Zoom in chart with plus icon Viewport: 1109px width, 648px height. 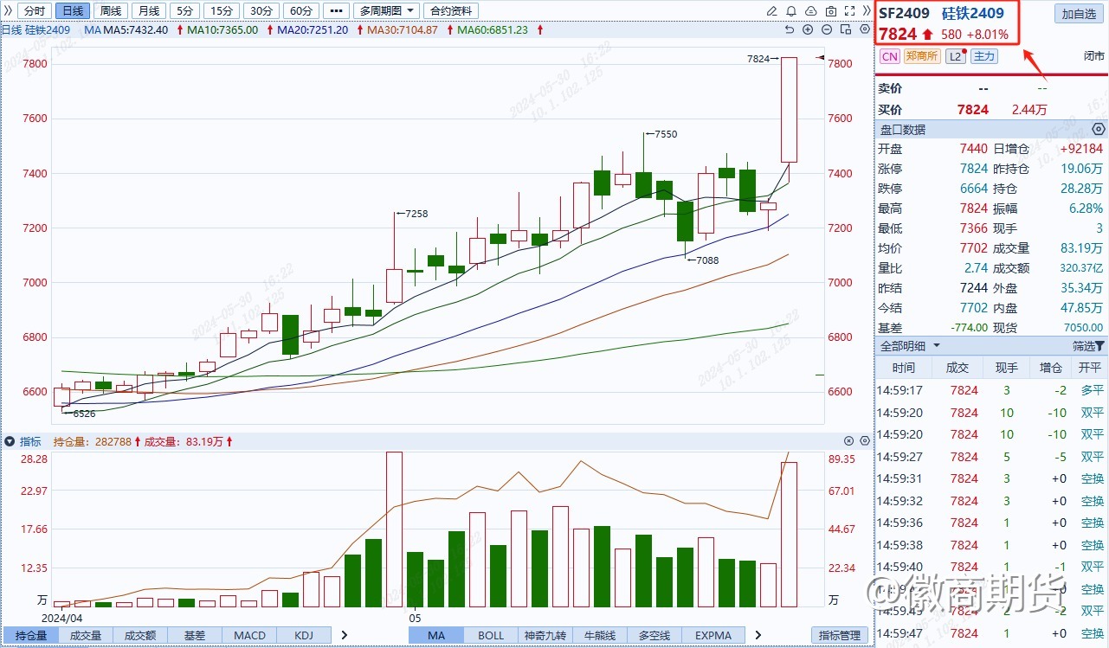click(808, 29)
